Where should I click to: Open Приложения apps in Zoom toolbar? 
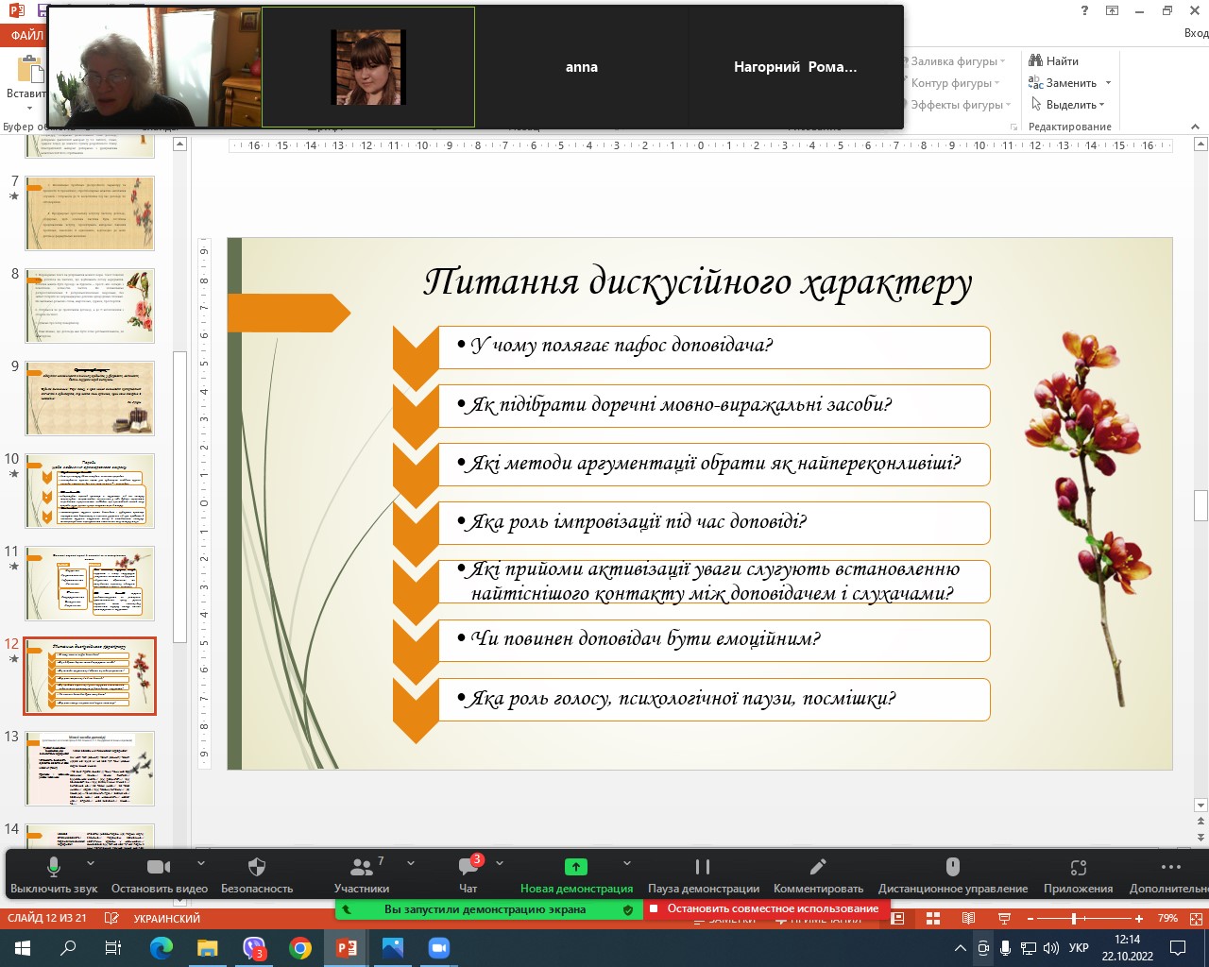click(1078, 874)
